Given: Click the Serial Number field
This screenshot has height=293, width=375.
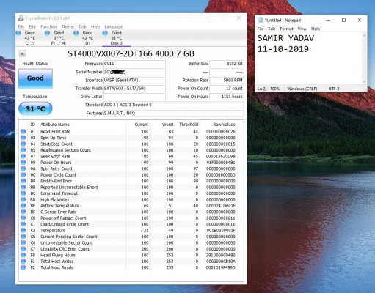Looking at the screenshot, I should point(134,72).
